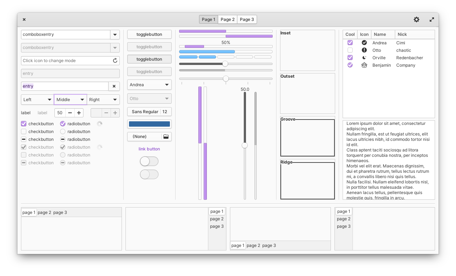Click the indeterminate third checkbutton
Image resolution: width=456 pixels, height=276 pixels.
24,139
